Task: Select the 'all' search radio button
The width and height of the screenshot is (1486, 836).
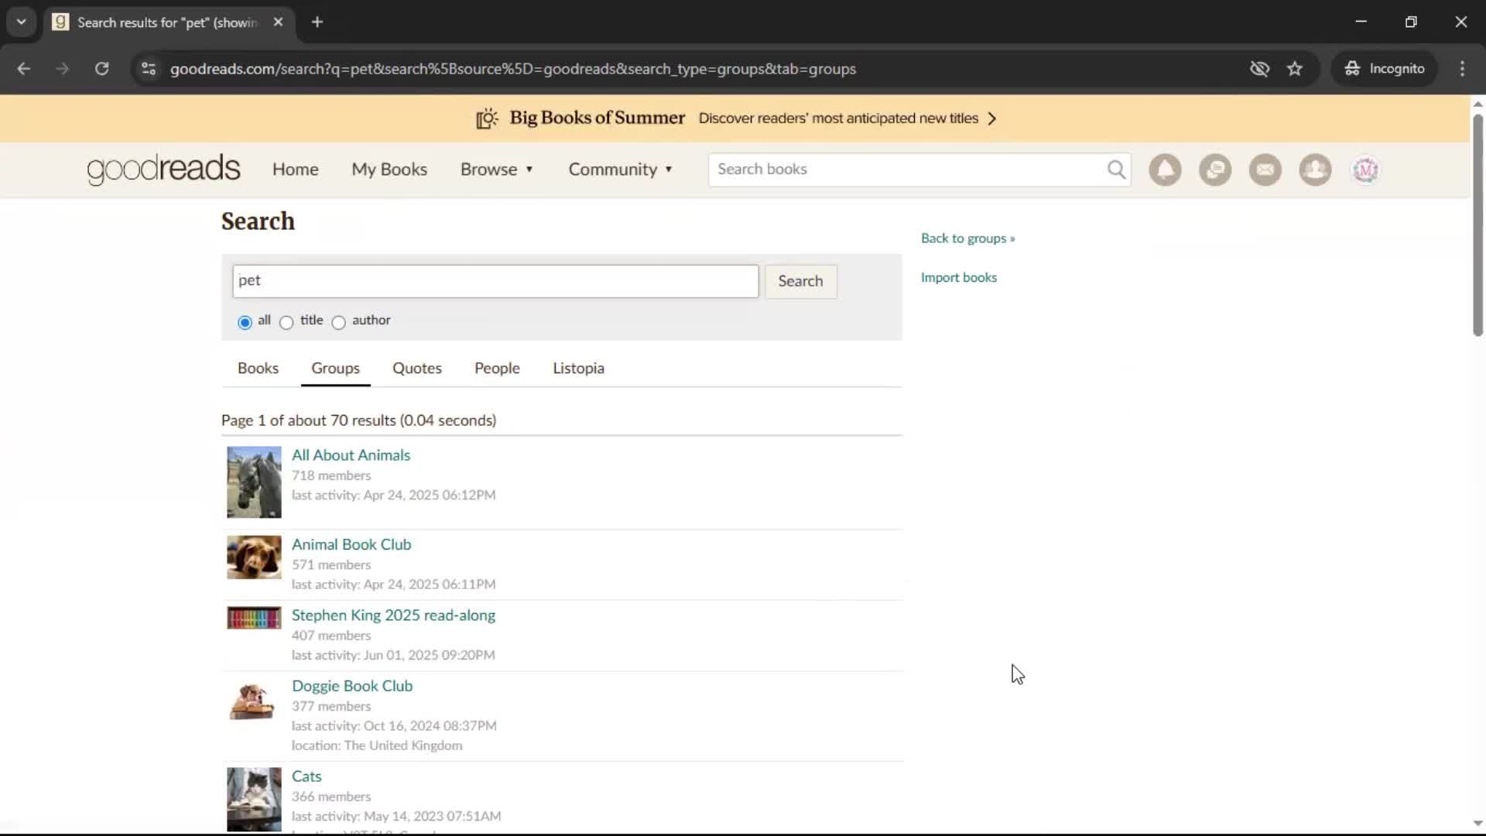Action: (245, 322)
